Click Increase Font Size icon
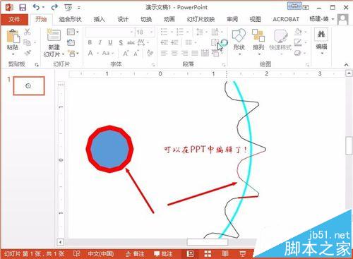The width and height of the screenshot is (353, 259). (126, 54)
